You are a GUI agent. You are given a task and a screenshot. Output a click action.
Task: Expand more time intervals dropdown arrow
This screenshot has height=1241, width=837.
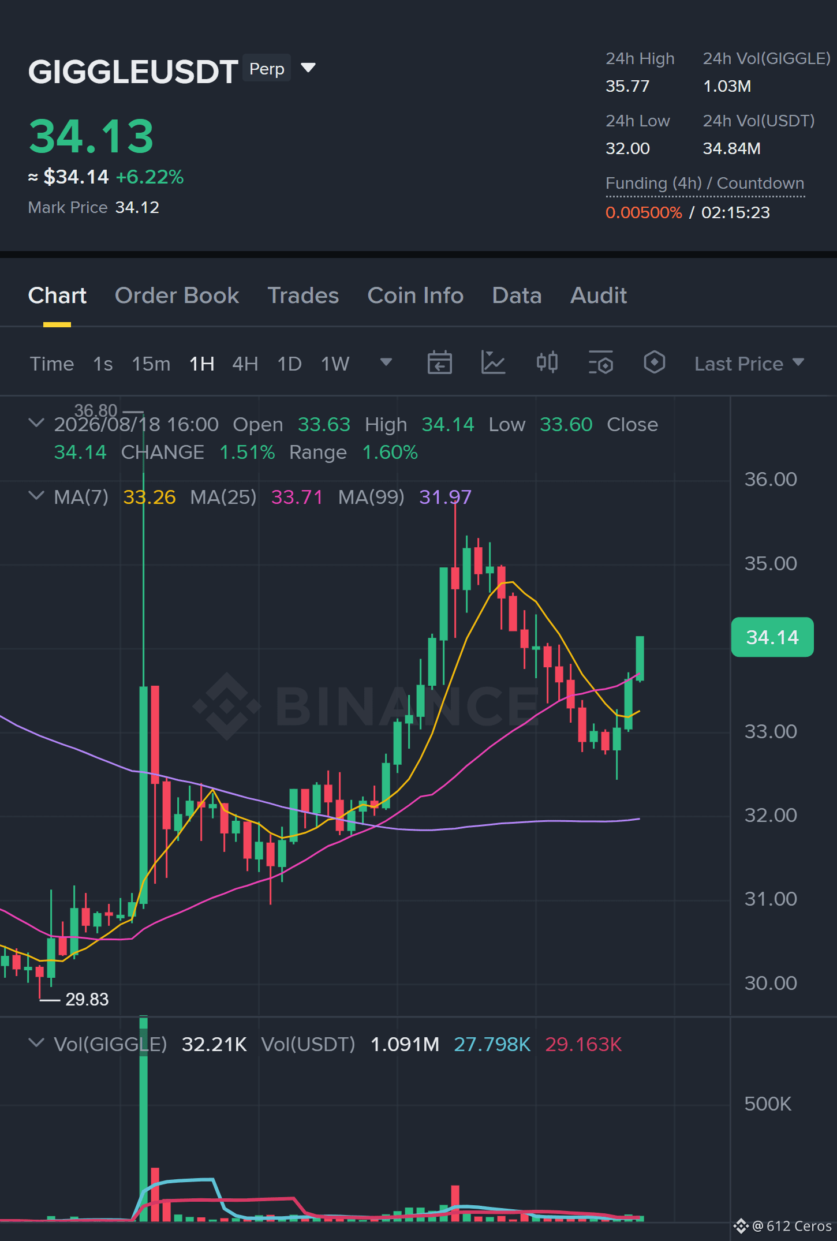pos(386,362)
